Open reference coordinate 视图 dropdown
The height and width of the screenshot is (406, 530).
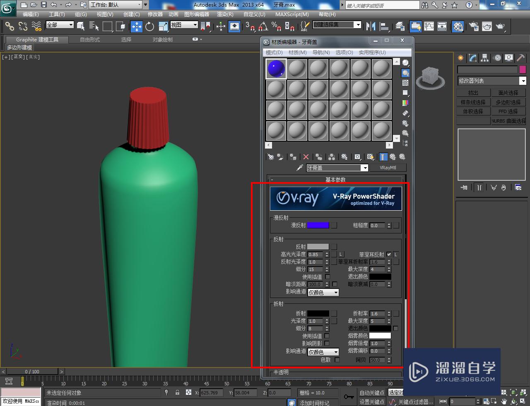184,25
